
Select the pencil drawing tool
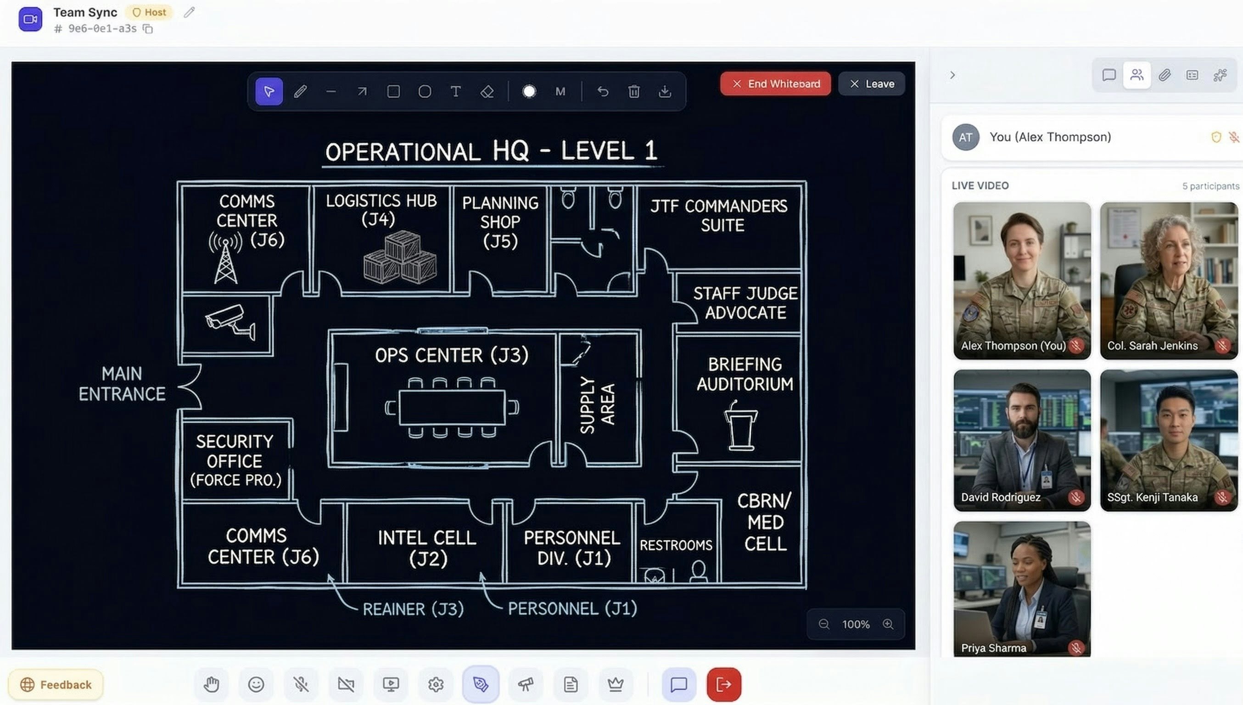[300, 91]
